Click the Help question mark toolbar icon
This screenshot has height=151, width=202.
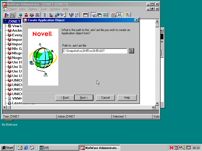click(x=128, y=15)
